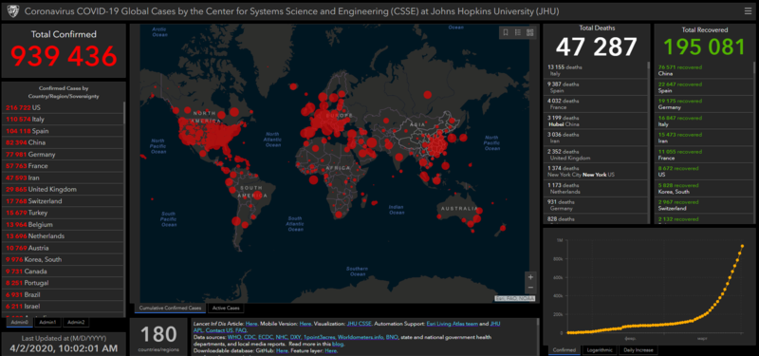
Task: Open the Mobile Version Here link
Action: tap(305, 324)
